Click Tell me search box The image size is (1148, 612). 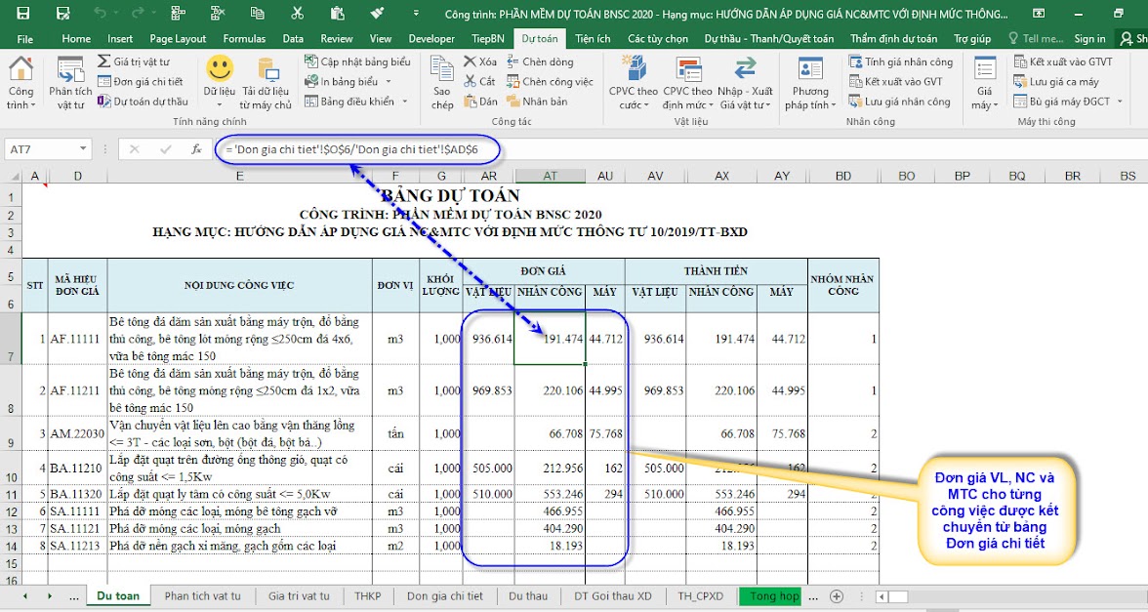click(1035, 39)
